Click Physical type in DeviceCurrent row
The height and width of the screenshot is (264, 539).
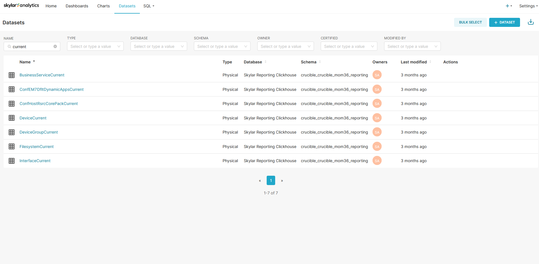click(x=230, y=118)
